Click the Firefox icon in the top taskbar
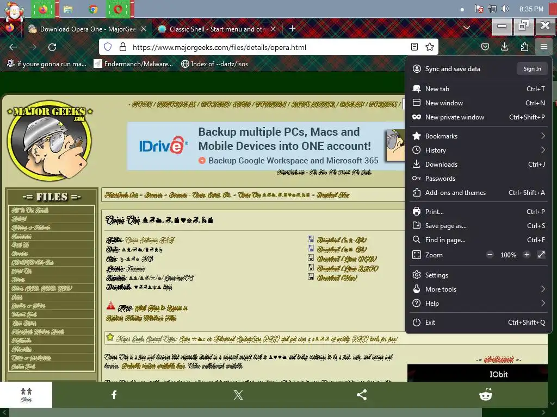 point(43,9)
